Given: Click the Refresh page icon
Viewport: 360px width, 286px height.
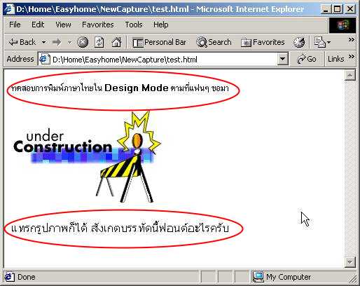Looking at the screenshot, I should point(99,42).
